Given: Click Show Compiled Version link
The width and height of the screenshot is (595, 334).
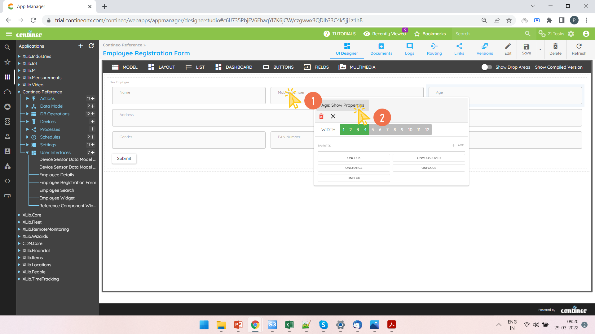Looking at the screenshot, I should click(558, 67).
